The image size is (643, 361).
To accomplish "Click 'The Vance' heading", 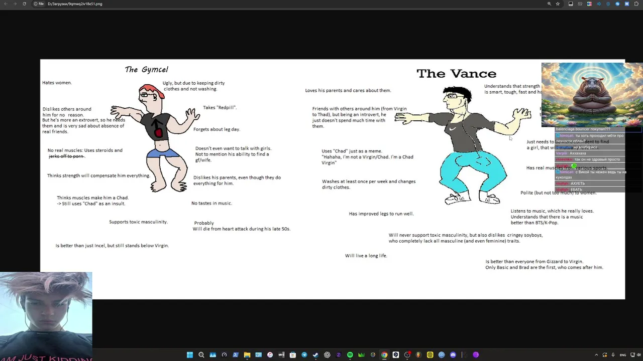I will click(456, 74).
